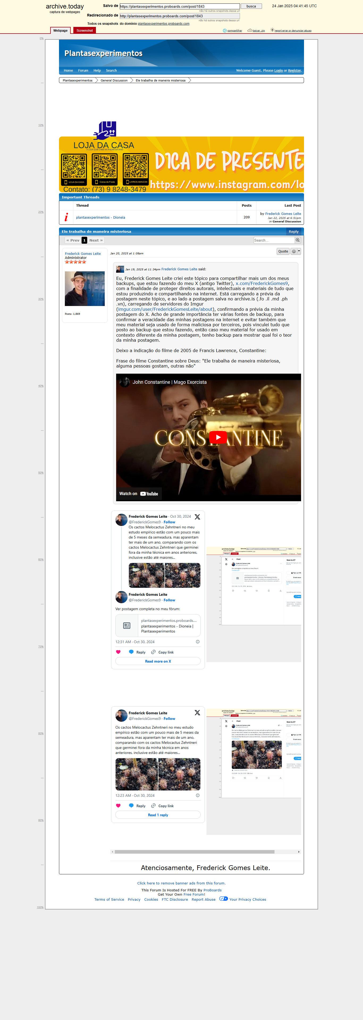Click the search magnifier icon in forum
This screenshot has height=1020, width=363.
click(x=298, y=240)
